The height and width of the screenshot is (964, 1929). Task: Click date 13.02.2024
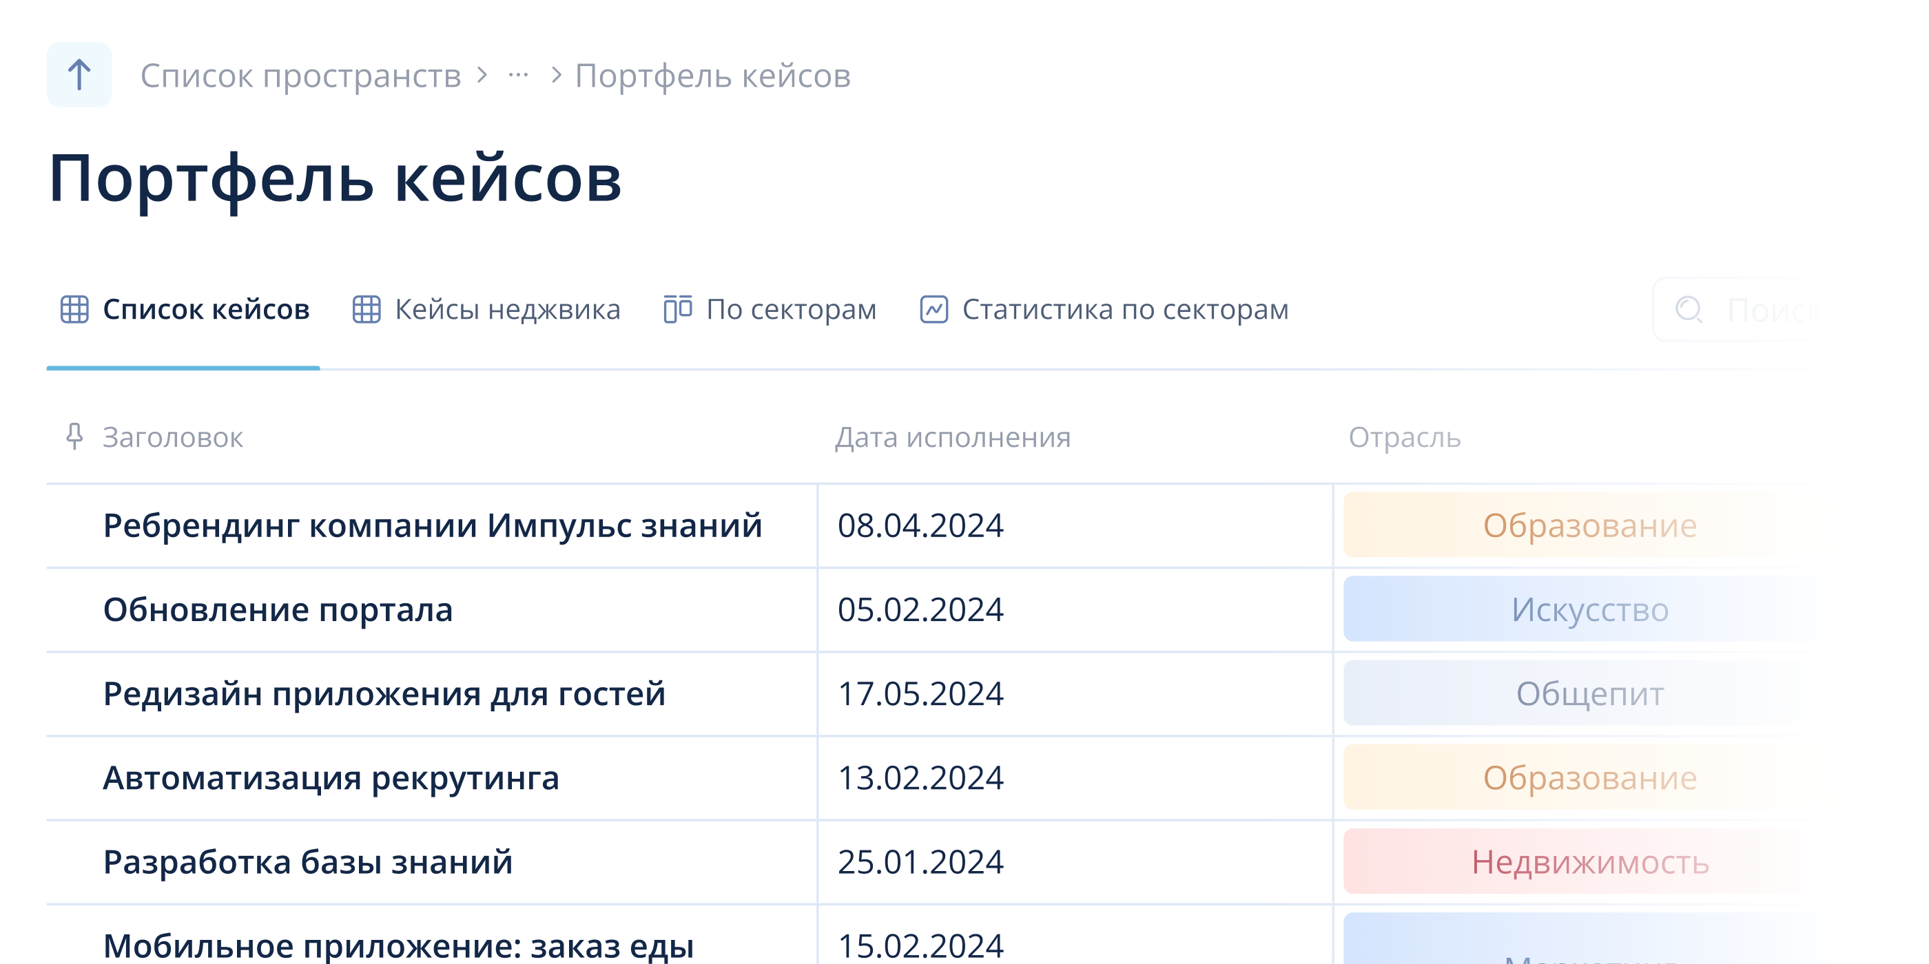click(920, 777)
